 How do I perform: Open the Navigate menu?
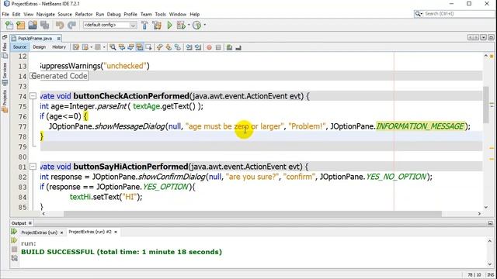tap(45, 14)
